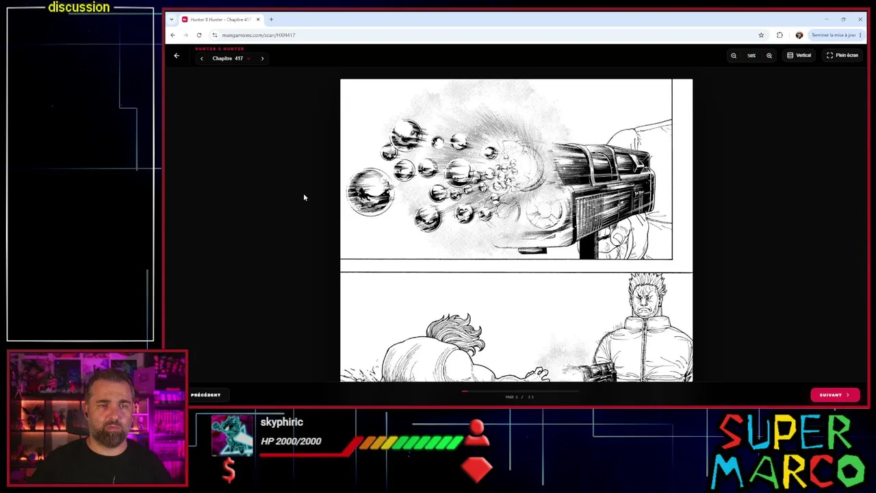Zoom in the manga page
This screenshot has height=493, width=876.
click(769, 55)
